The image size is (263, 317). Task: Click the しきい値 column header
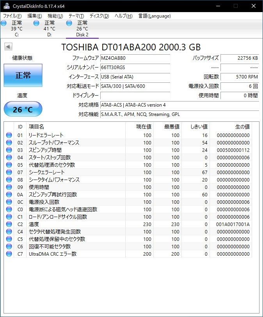tap(196, 127)
